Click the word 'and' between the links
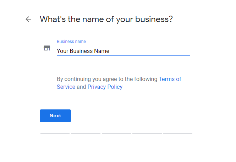 coord(81,87)
